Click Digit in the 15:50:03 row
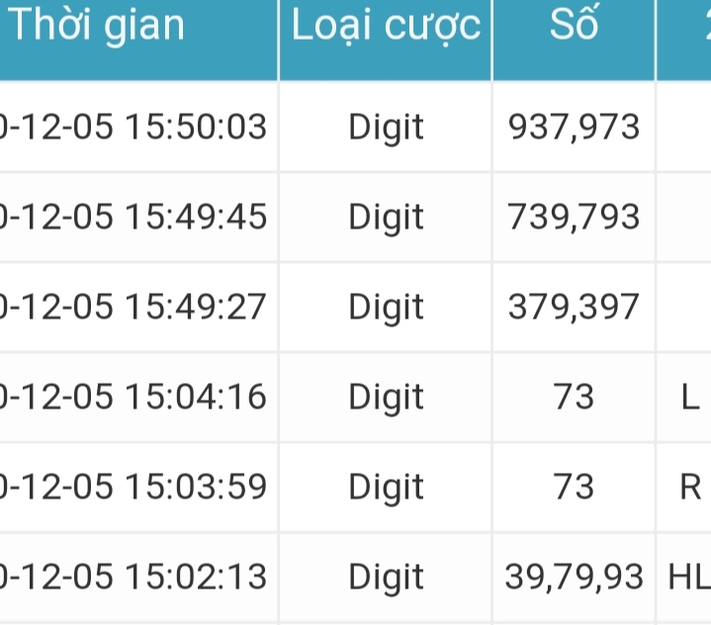Image resolution: width=711 pixels, height=625 pixels. (386, 128)
